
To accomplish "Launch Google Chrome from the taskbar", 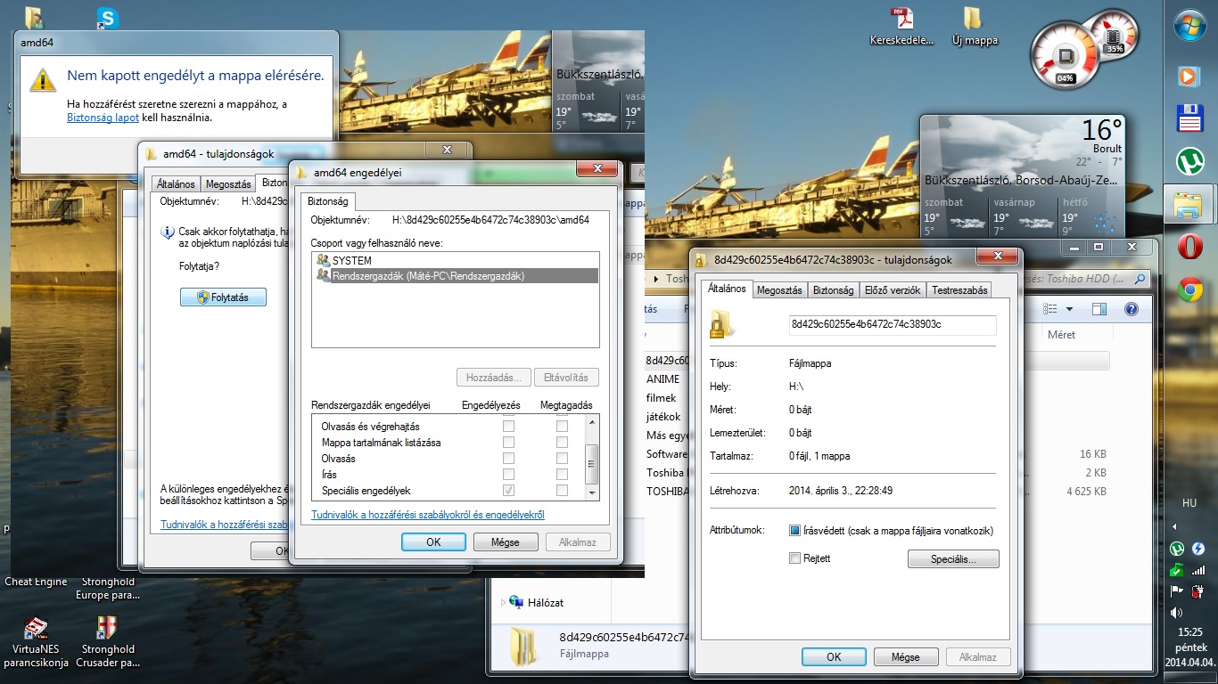I will (1189, 290).
